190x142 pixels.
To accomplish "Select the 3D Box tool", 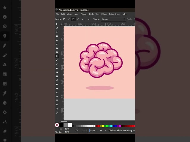I will click(x=57, y=48).
